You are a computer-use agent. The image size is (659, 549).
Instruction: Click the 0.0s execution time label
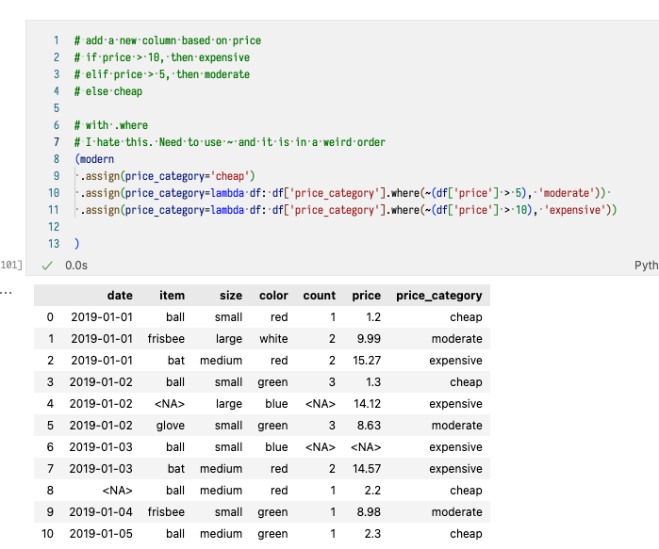pos(76,266)
